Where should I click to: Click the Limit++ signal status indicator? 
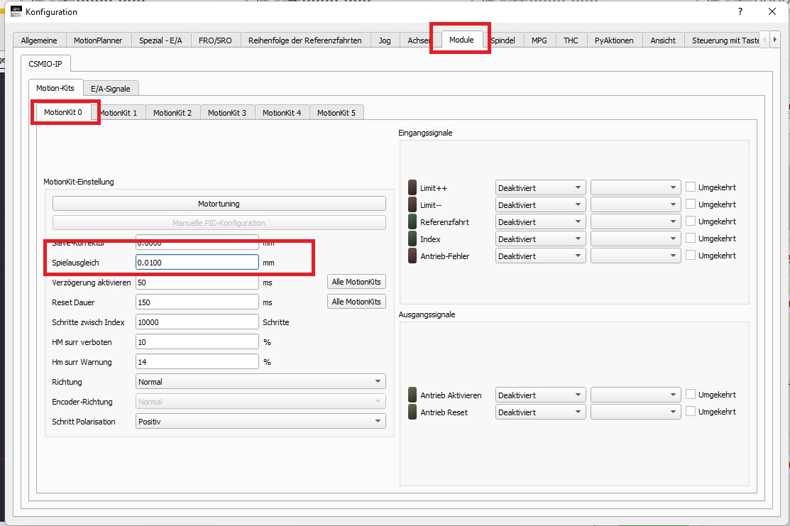pyautogui.click(x=412, y=188)
